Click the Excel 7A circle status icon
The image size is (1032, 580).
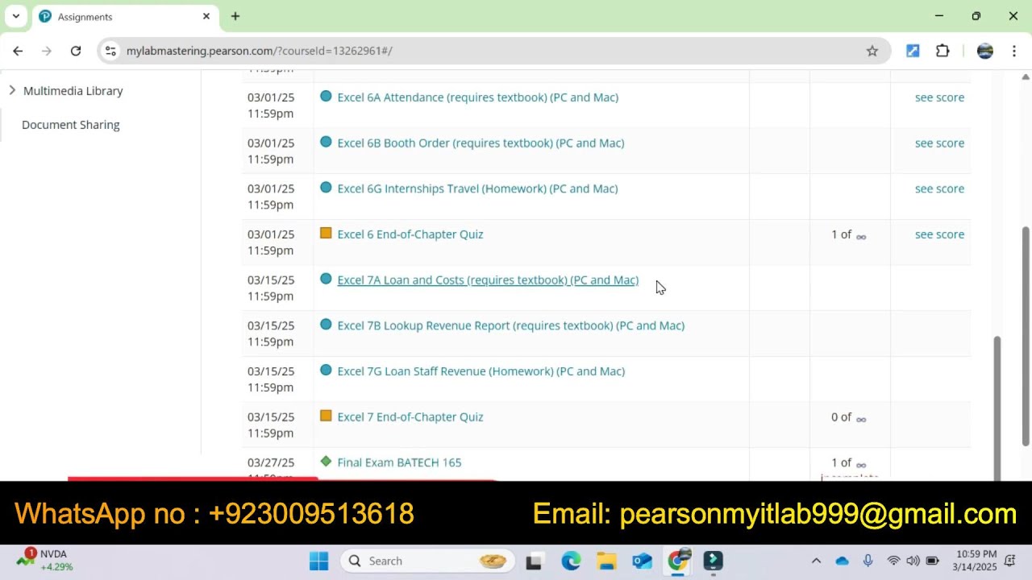[326, 279]
